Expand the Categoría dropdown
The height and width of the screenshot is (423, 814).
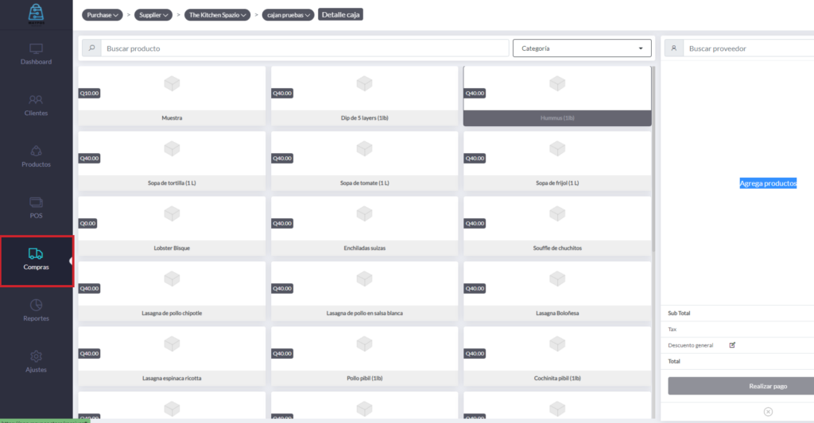(x=582, y=48)
